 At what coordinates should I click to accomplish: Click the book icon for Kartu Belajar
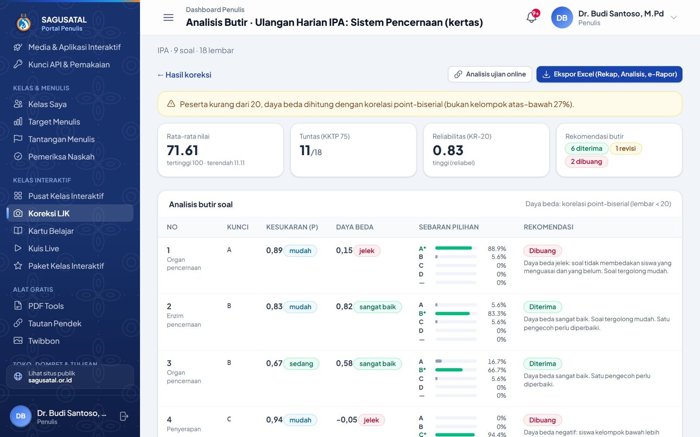(18, 231)
